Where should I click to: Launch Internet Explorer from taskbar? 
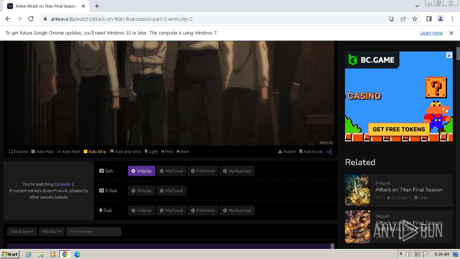[x=28, y=254]
